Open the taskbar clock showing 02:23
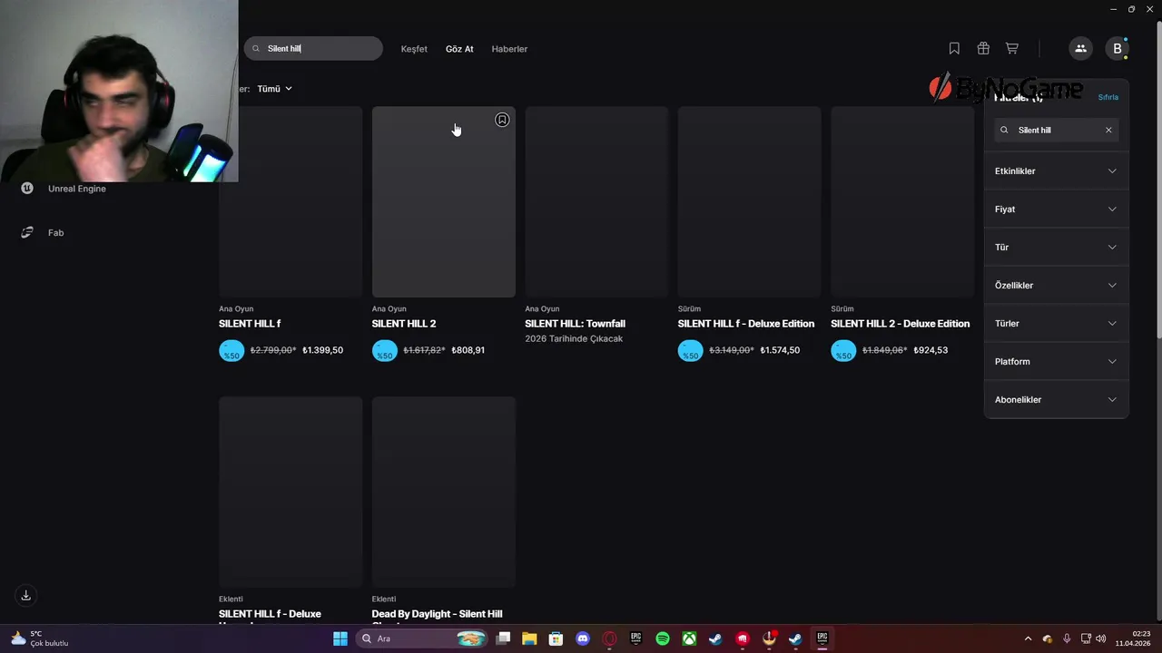The height and width of the screenshot is (653, 1162). 1135,638
